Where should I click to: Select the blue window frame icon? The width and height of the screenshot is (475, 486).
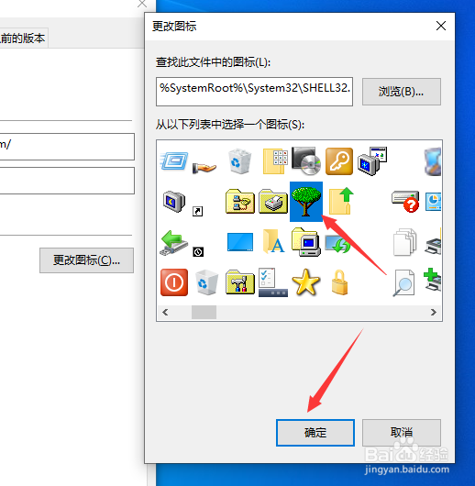(174, 161)
